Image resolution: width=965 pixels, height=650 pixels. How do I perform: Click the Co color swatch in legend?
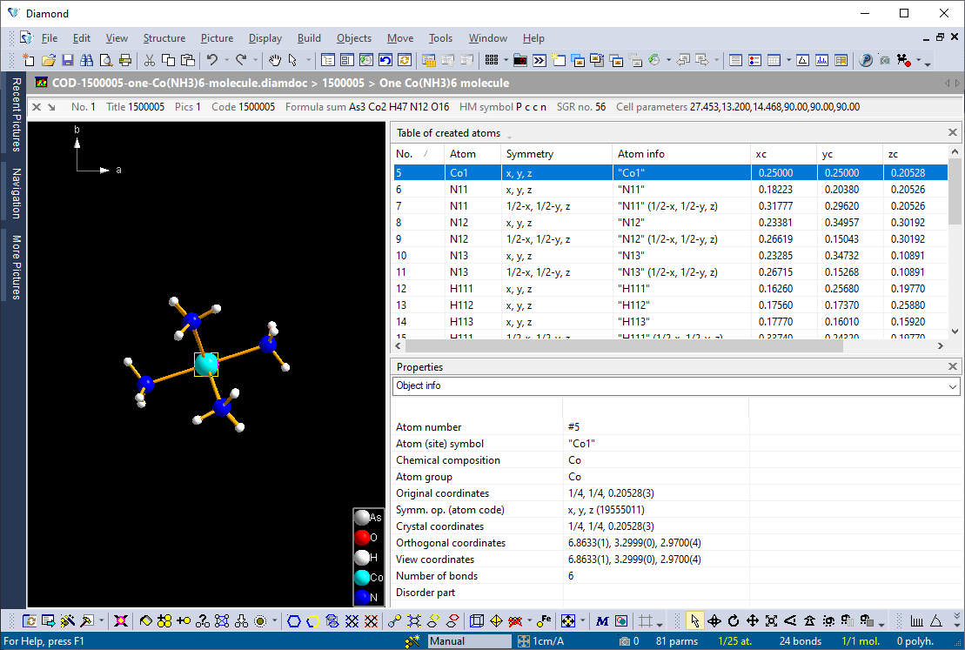click(x=359, y=575)
